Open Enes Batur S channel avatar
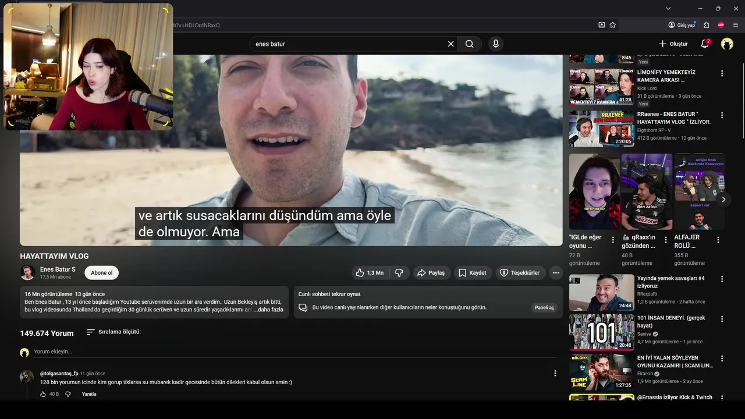 (27, 272)
